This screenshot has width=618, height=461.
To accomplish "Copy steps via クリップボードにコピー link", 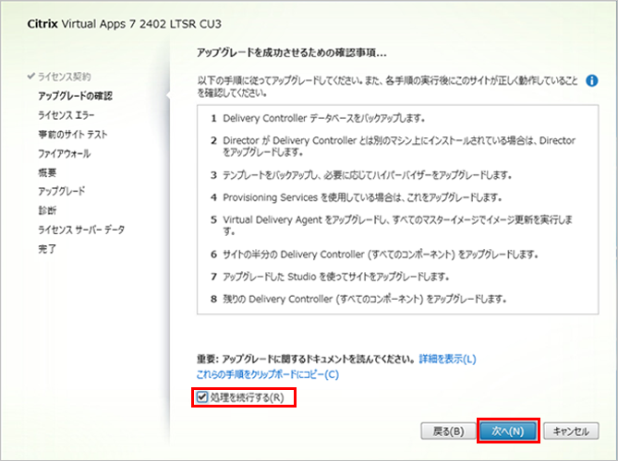I will pos(268,374).
